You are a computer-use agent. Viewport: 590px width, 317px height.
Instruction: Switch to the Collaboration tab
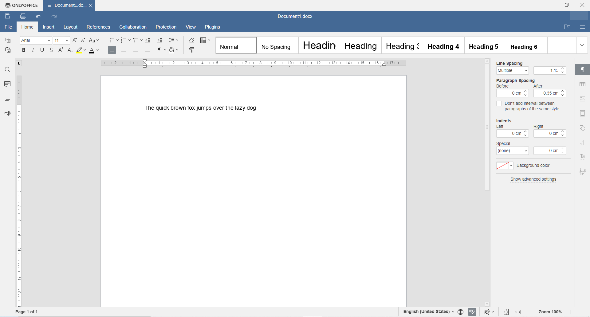pyautogui.click(x=133, y=27)
